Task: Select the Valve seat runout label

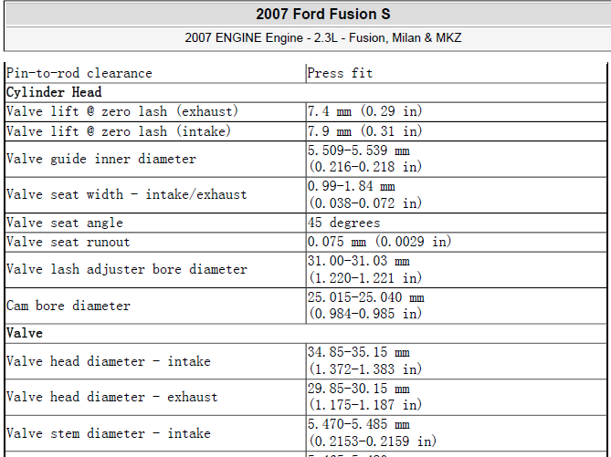Action: coord(68,242)
